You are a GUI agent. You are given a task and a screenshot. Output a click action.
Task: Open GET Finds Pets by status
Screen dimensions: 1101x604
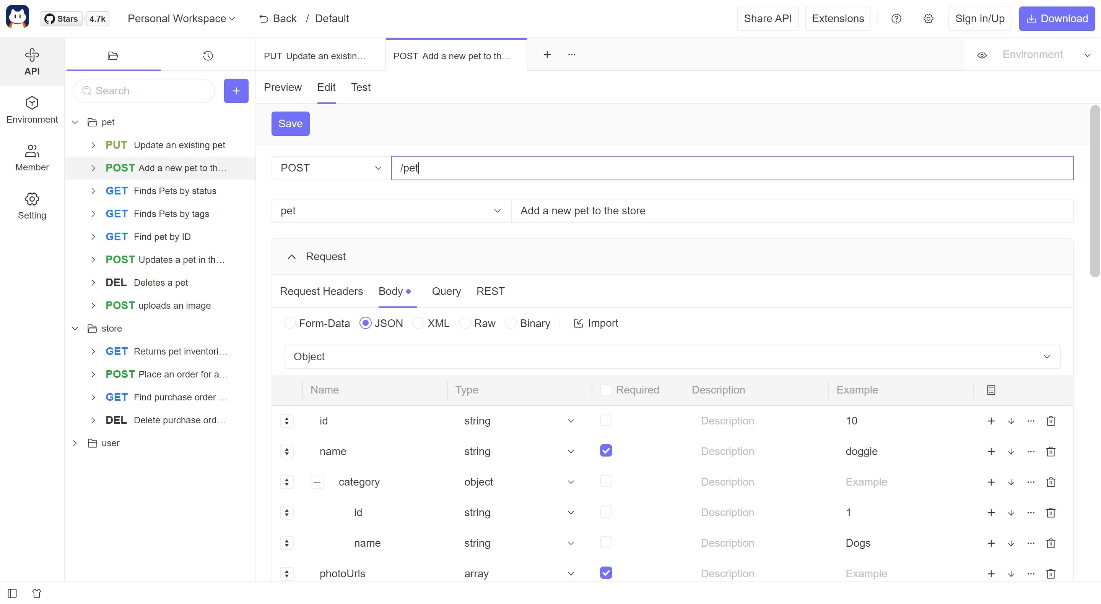161,191
